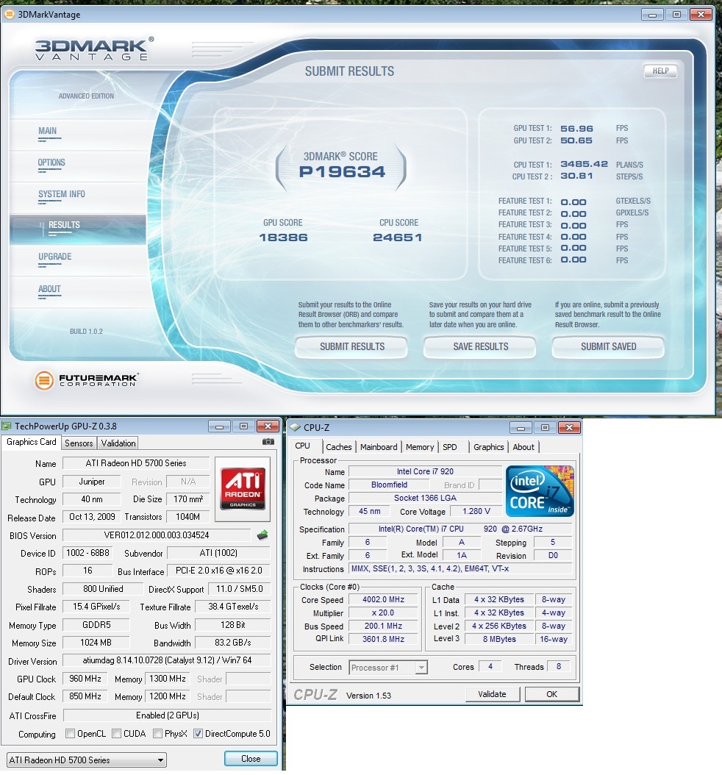The height and width of the screenshot is (775, 722).
Task: Click the 3DMarkVantage title bar icon
Action: [9, 14]
